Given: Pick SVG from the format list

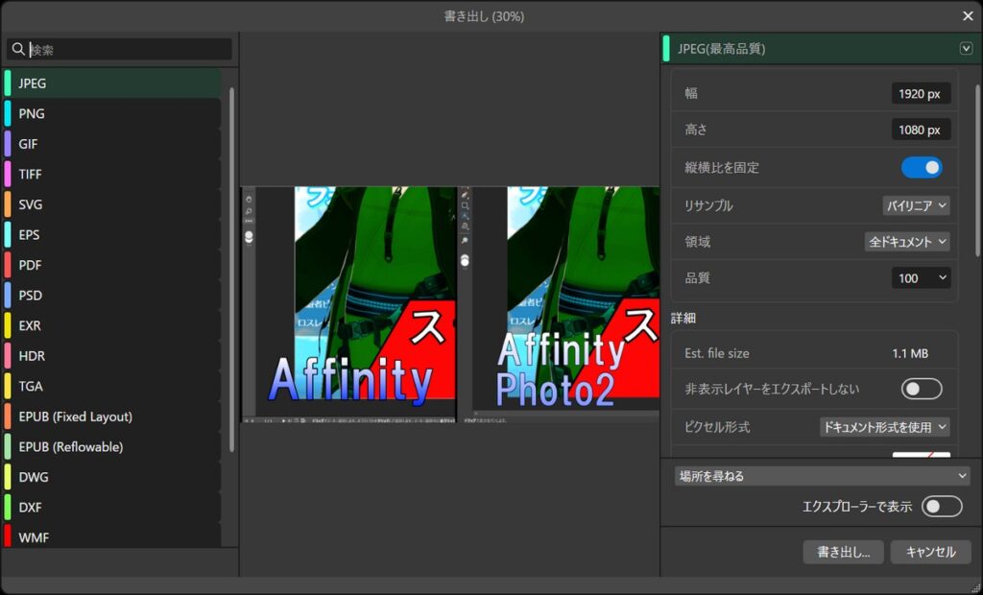Looking at the screenshot, I should click(x=31, y=204).
